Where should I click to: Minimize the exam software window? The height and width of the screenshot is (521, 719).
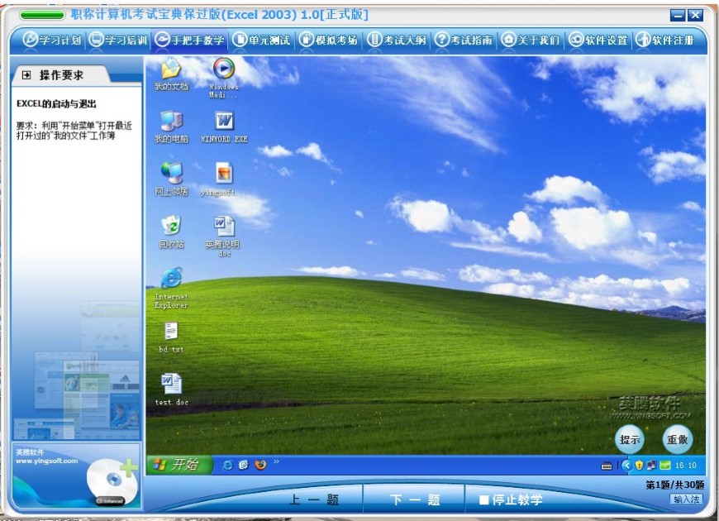678,15
